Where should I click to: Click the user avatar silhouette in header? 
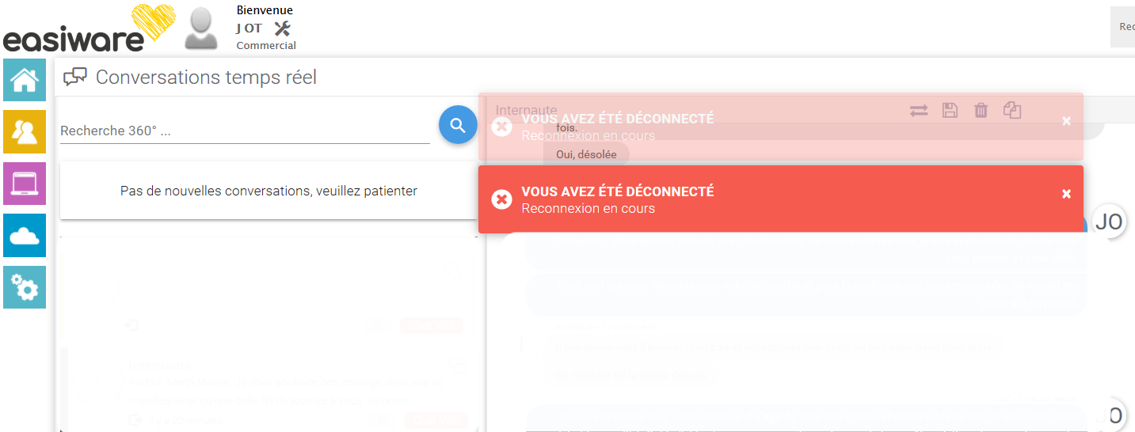coord(200,28)
